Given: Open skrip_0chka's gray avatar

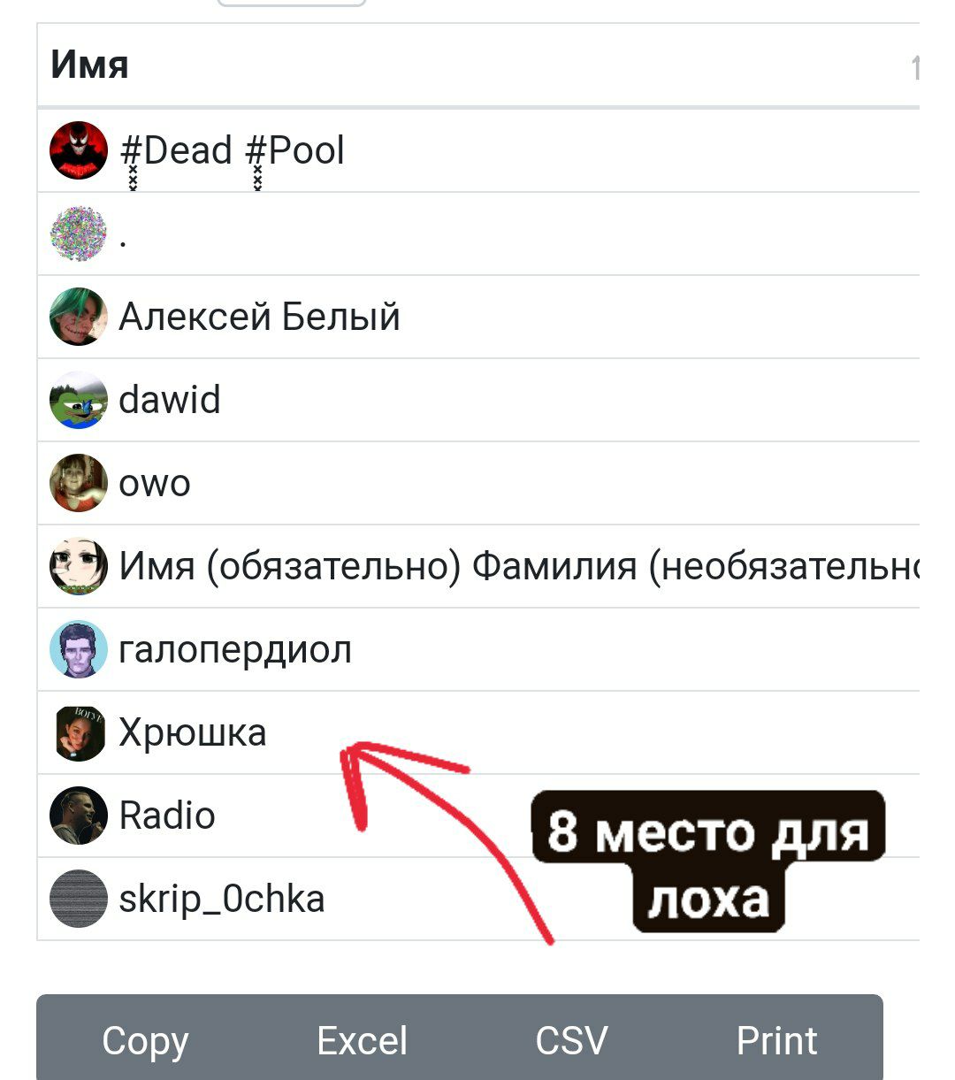Looking at the screenshot, I should coord(78,899).
